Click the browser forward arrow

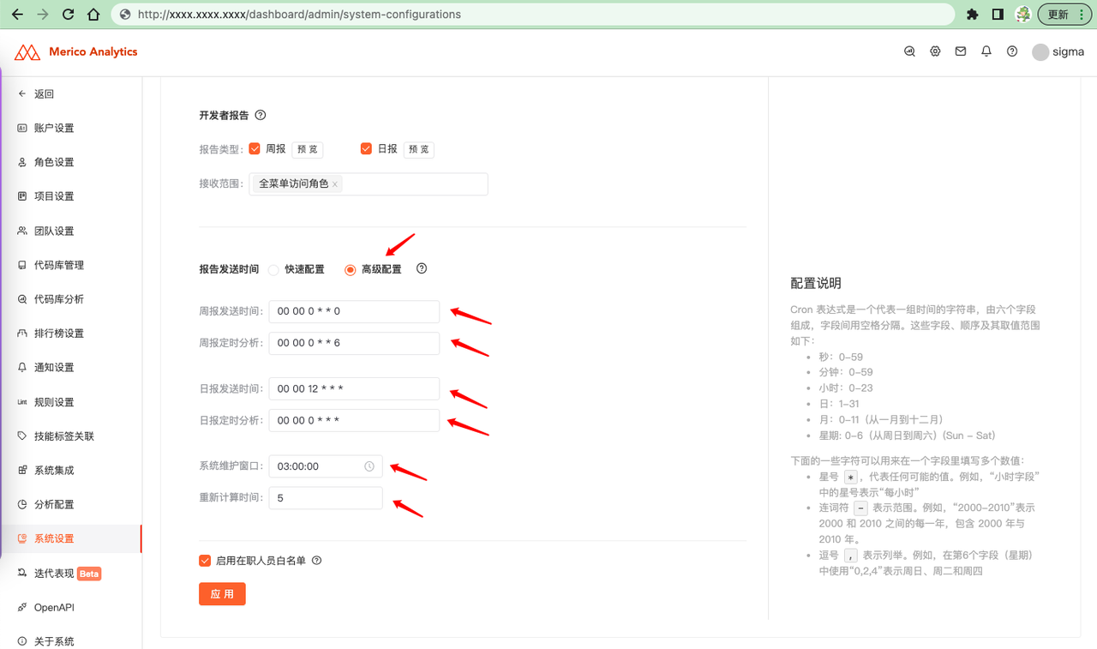coord(43,15)
